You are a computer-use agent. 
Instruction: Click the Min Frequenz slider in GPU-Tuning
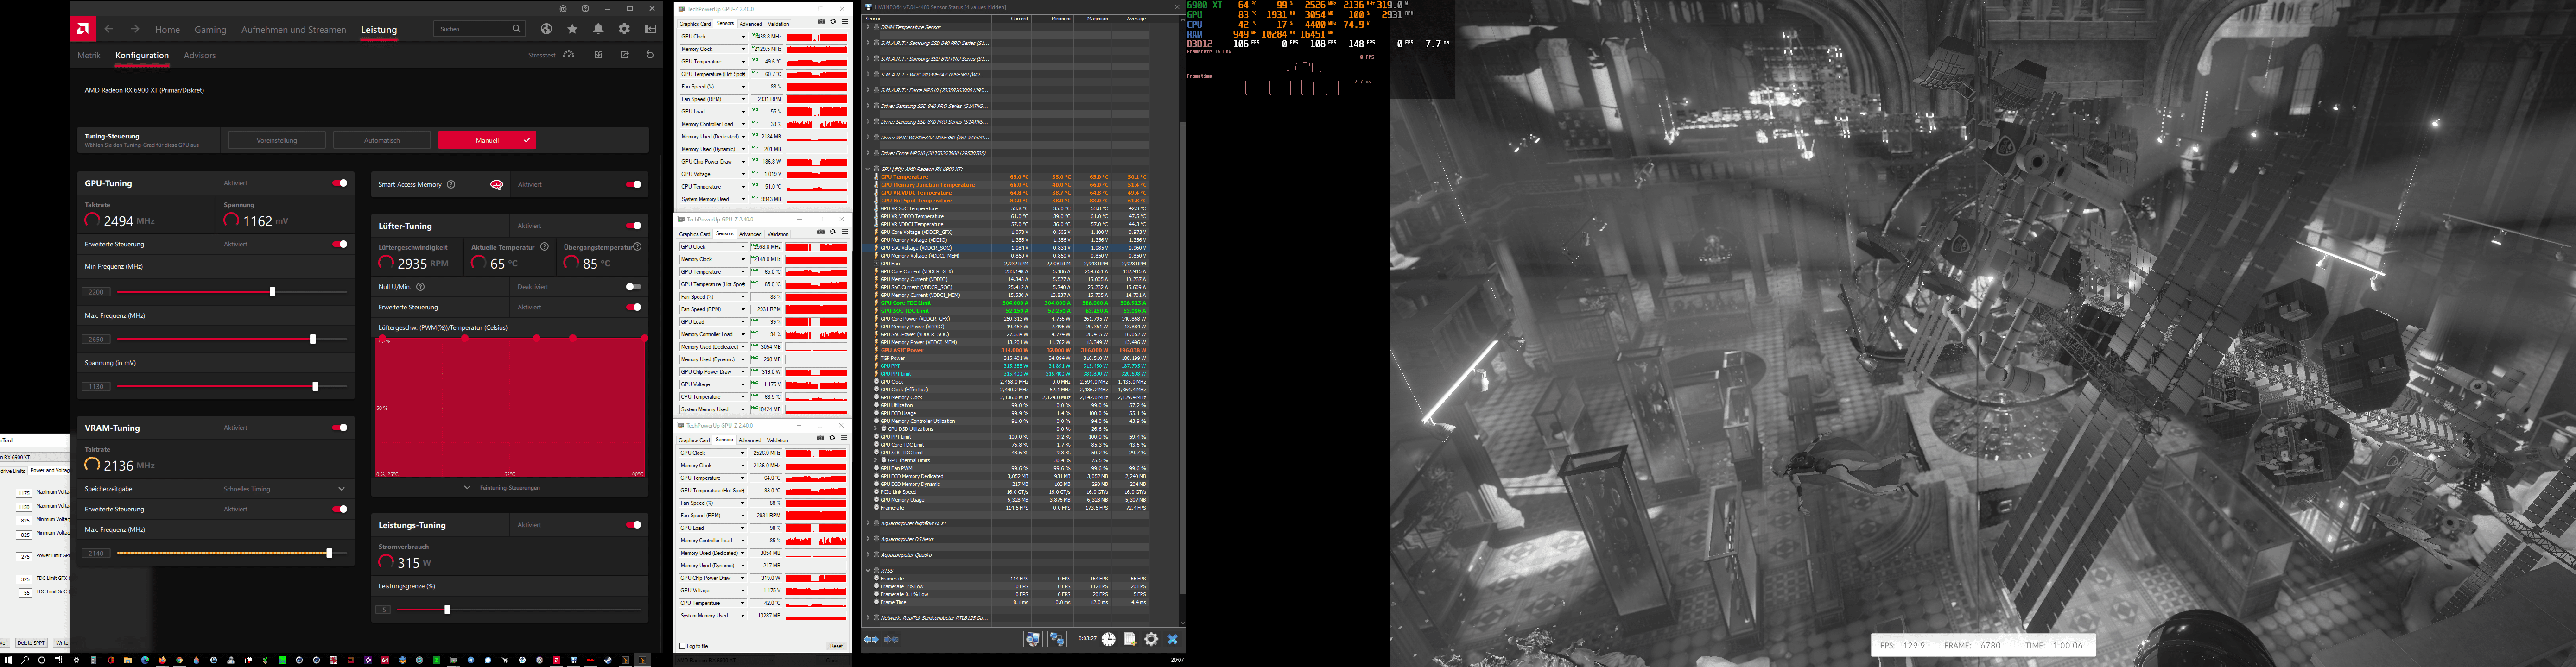coord(232,292)
